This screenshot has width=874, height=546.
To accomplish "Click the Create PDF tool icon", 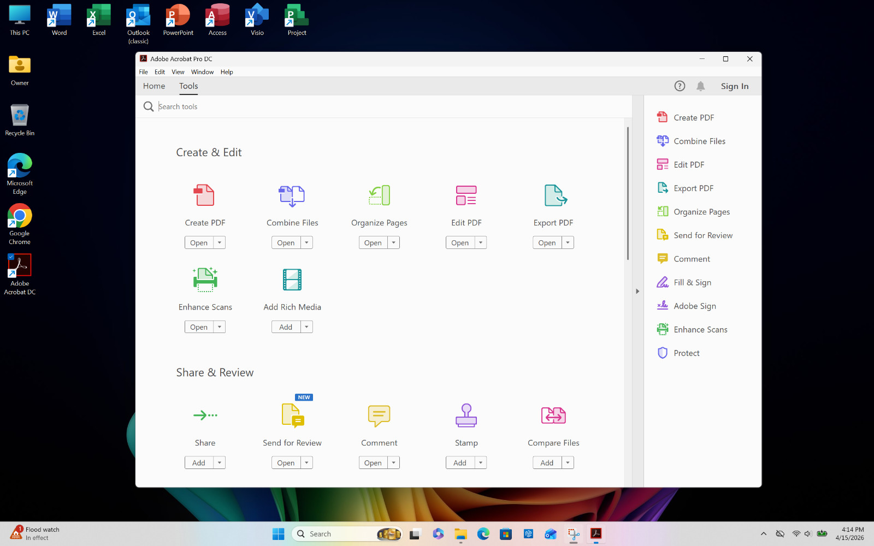I will pyautogui.click(x=205, y=195).
